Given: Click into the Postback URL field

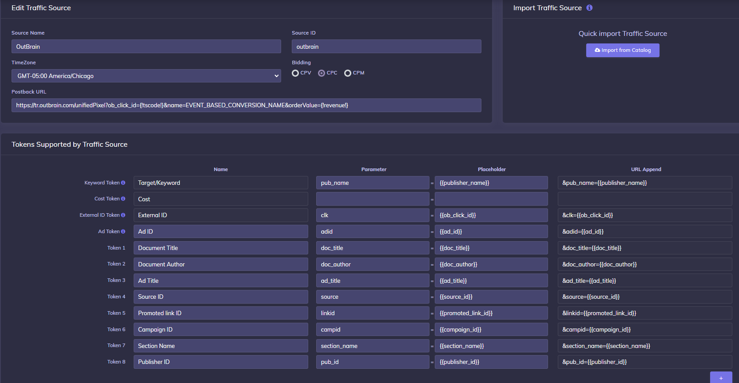Looking at the screenshot, I should (x=246, y=105).
